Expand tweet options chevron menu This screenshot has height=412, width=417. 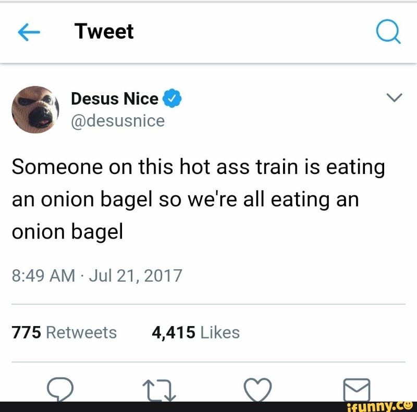[395, 97]
